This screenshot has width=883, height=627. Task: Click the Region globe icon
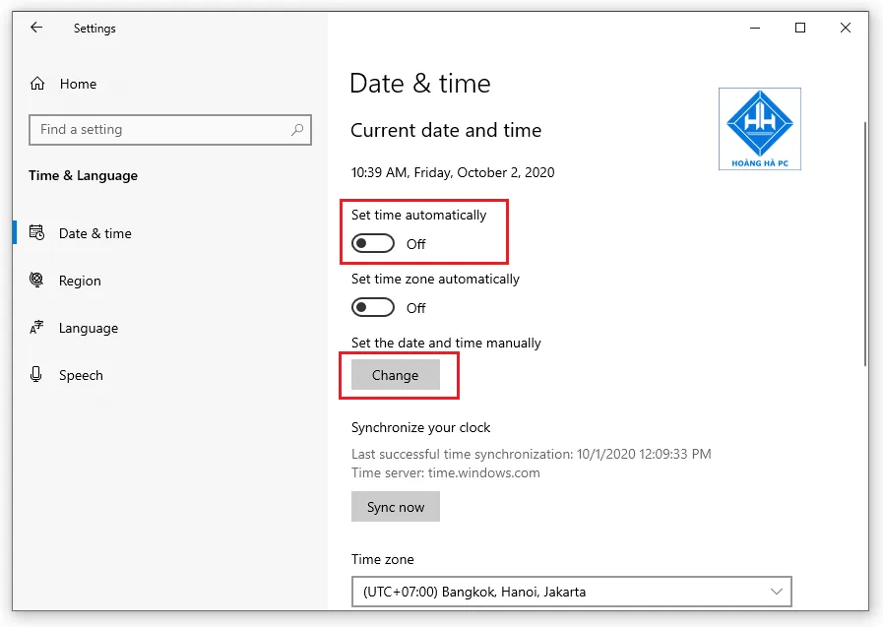click(x=37, y=281)
